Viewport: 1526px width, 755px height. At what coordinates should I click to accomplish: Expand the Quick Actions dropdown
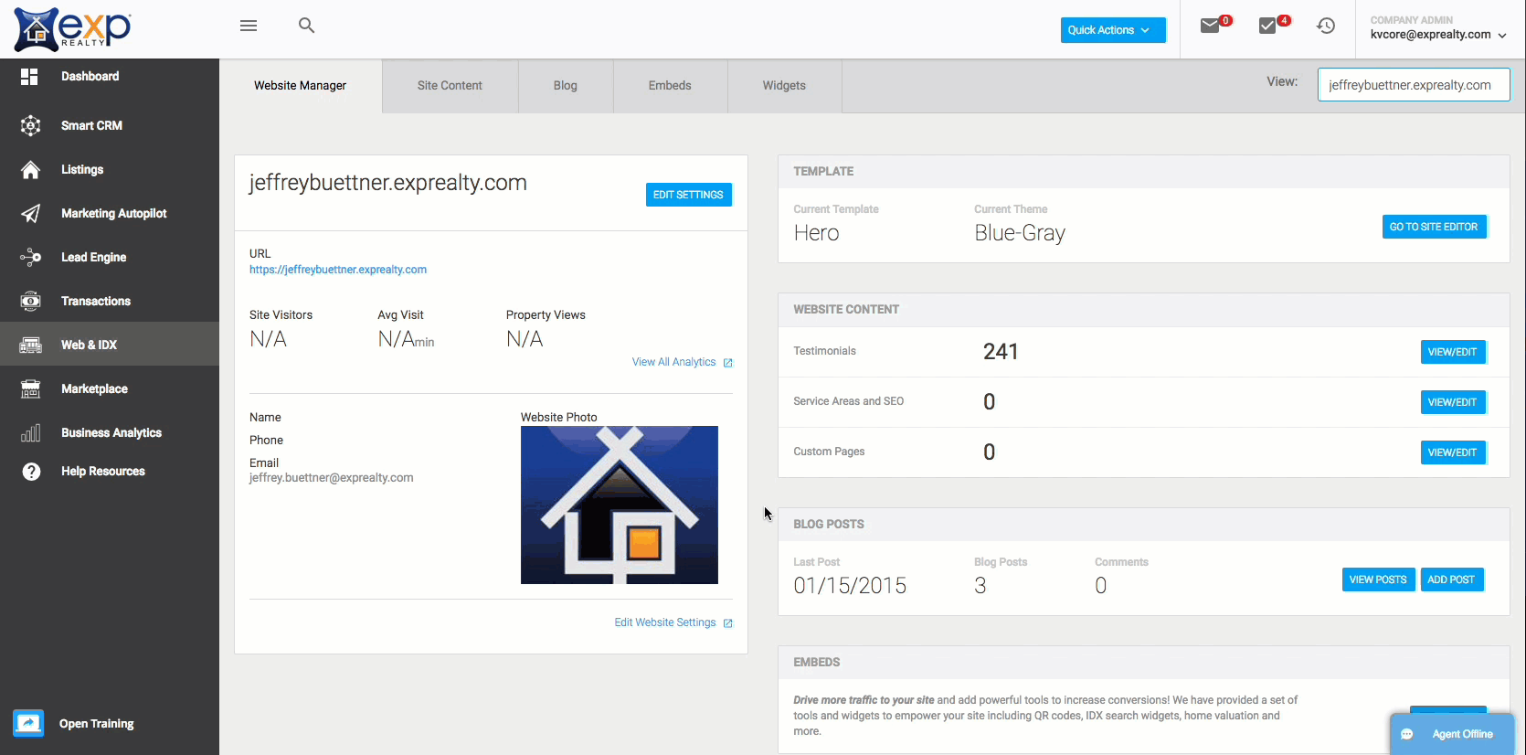[1113, 30]
